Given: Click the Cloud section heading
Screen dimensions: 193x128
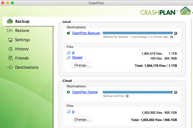Looking at the screenshot, I should [67, 81].
